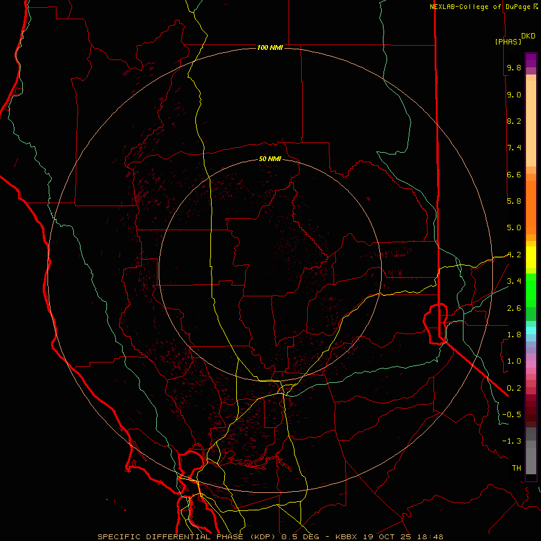Pick the pink color bar segment
Viewport: 541px width, 541px height.
(x=531, y=364)
